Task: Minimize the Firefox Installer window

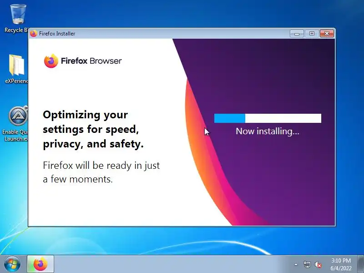Action: pyautogui.click(x=297, y=34)
